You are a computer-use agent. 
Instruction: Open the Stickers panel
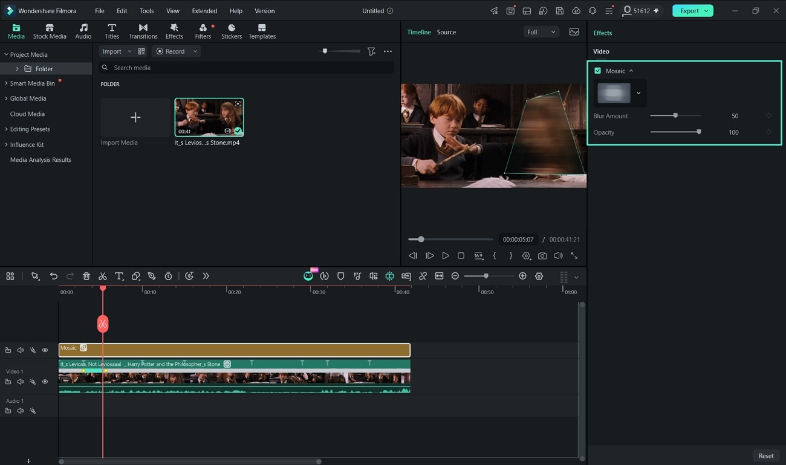(x=232, y=31)
